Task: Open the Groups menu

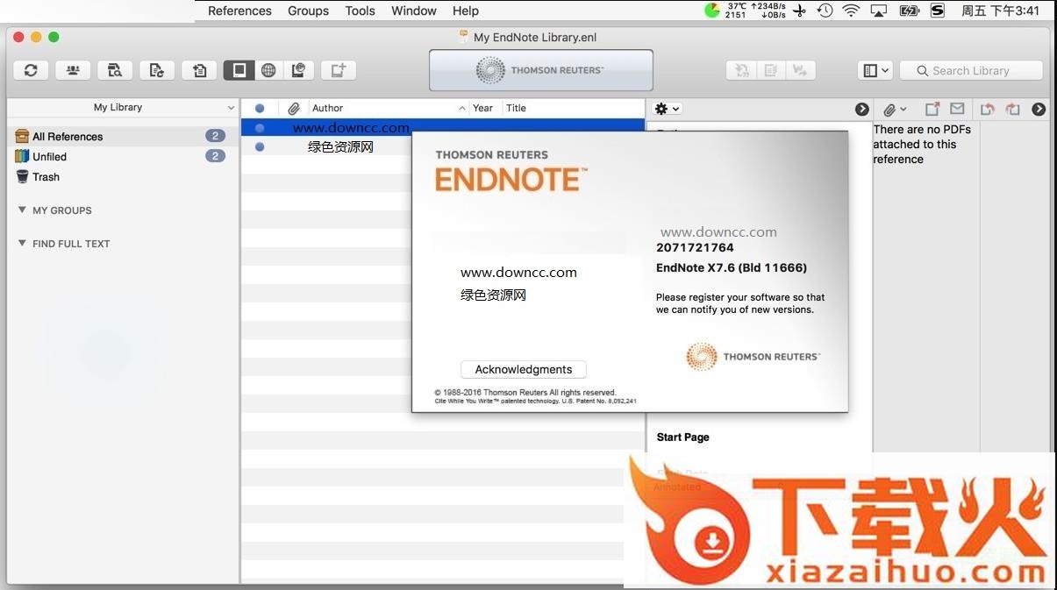Action: (x=308, y=11)
